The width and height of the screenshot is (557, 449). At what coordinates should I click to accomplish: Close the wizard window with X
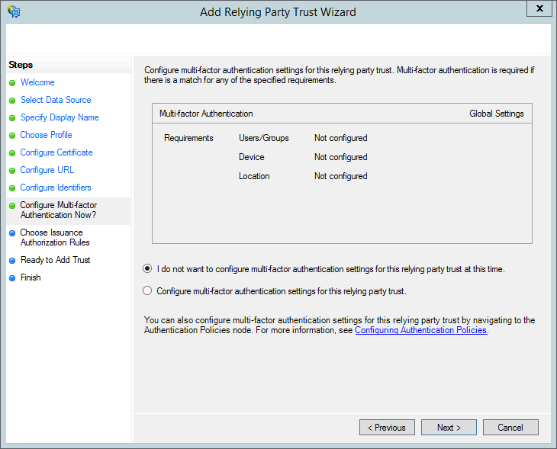pos(539,8)
